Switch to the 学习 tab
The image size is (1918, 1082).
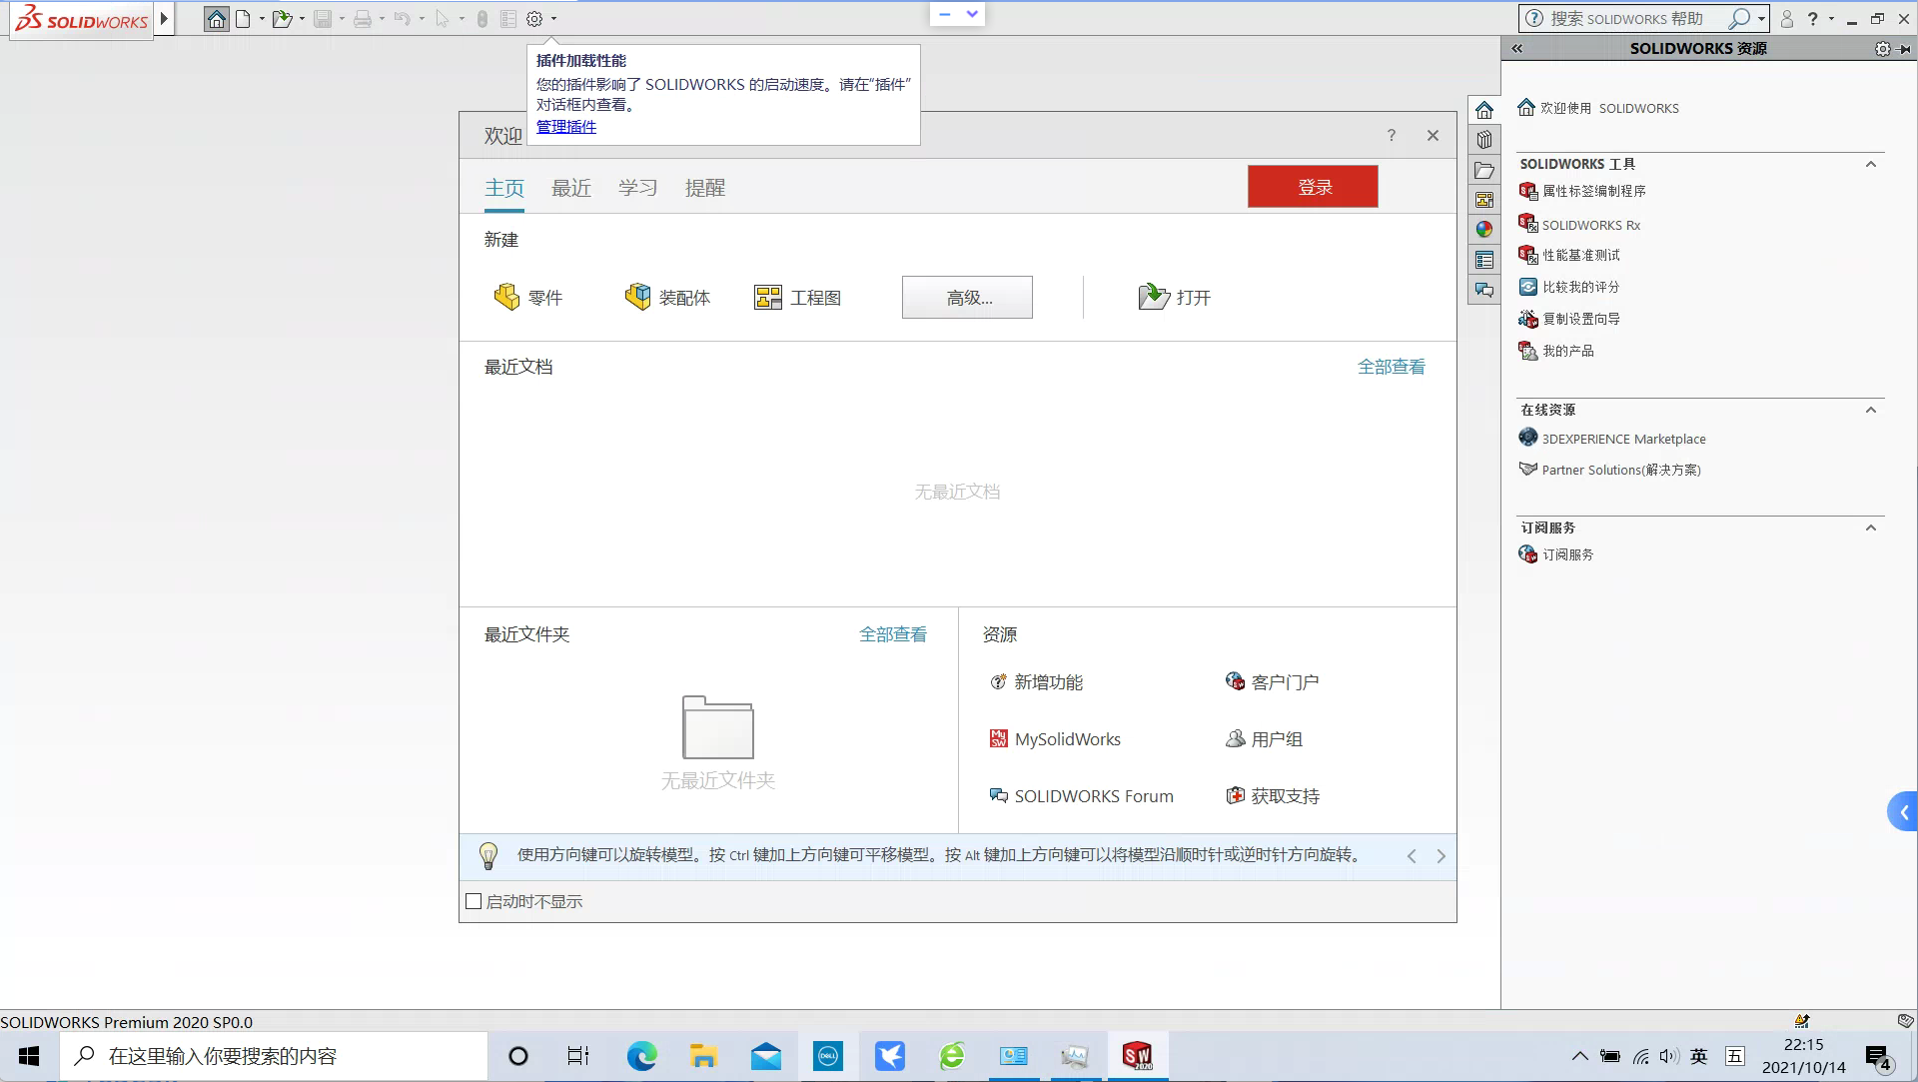(638, 188)
